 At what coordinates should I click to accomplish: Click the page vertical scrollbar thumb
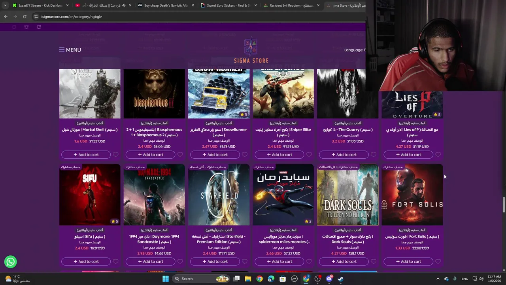click(x=504, y=205)
